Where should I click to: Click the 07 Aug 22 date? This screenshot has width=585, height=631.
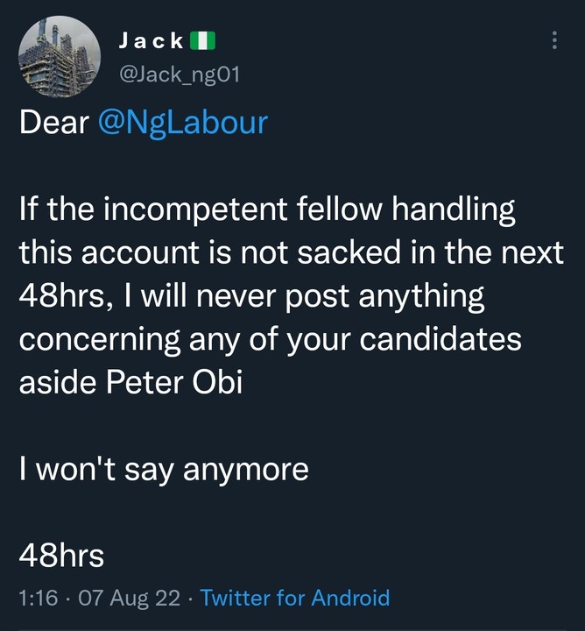tap(130, 599)
